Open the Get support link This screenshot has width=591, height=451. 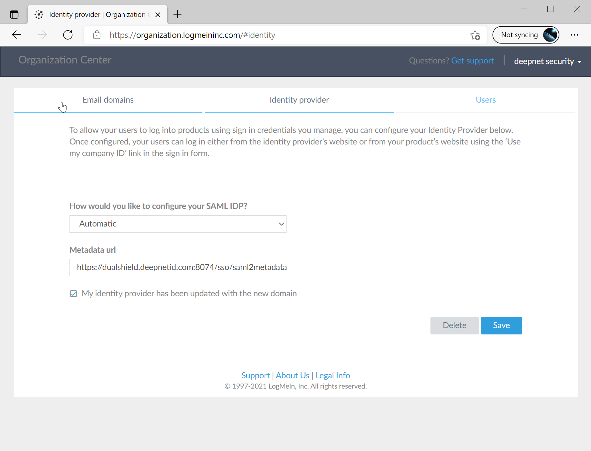coord(472,61)
